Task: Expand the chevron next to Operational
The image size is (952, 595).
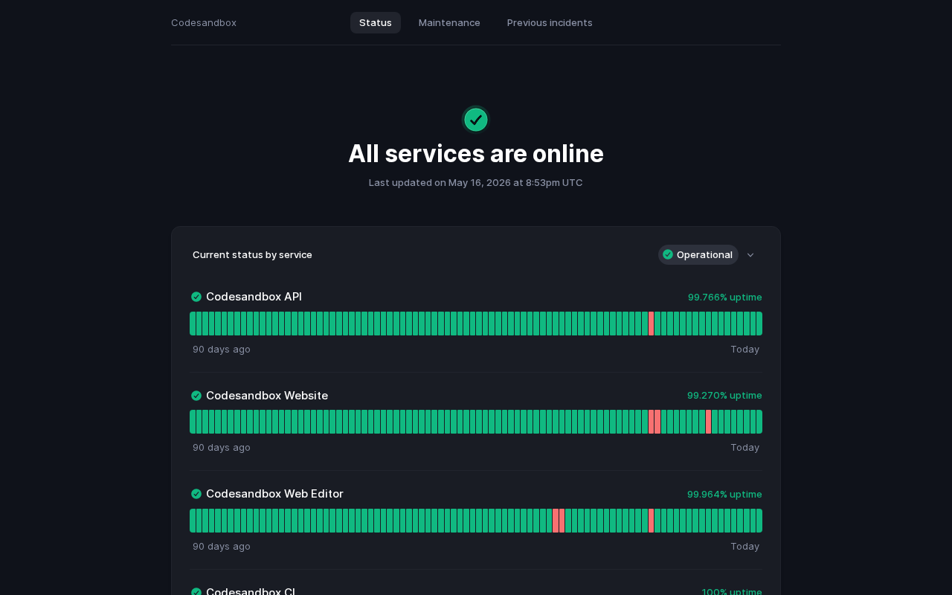Action: (750, 255)
